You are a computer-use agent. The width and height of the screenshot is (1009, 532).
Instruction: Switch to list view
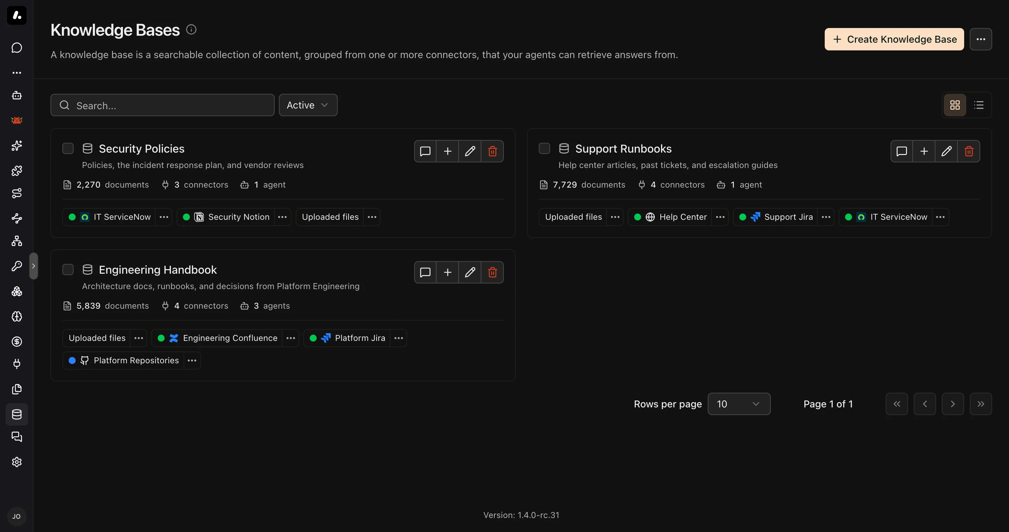pyautogui.click(x=979, y=105)
